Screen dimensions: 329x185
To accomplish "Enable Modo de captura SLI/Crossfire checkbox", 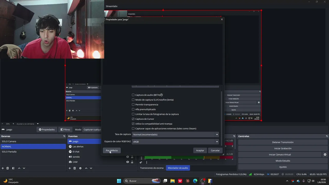I will click(x=133, y=100).
